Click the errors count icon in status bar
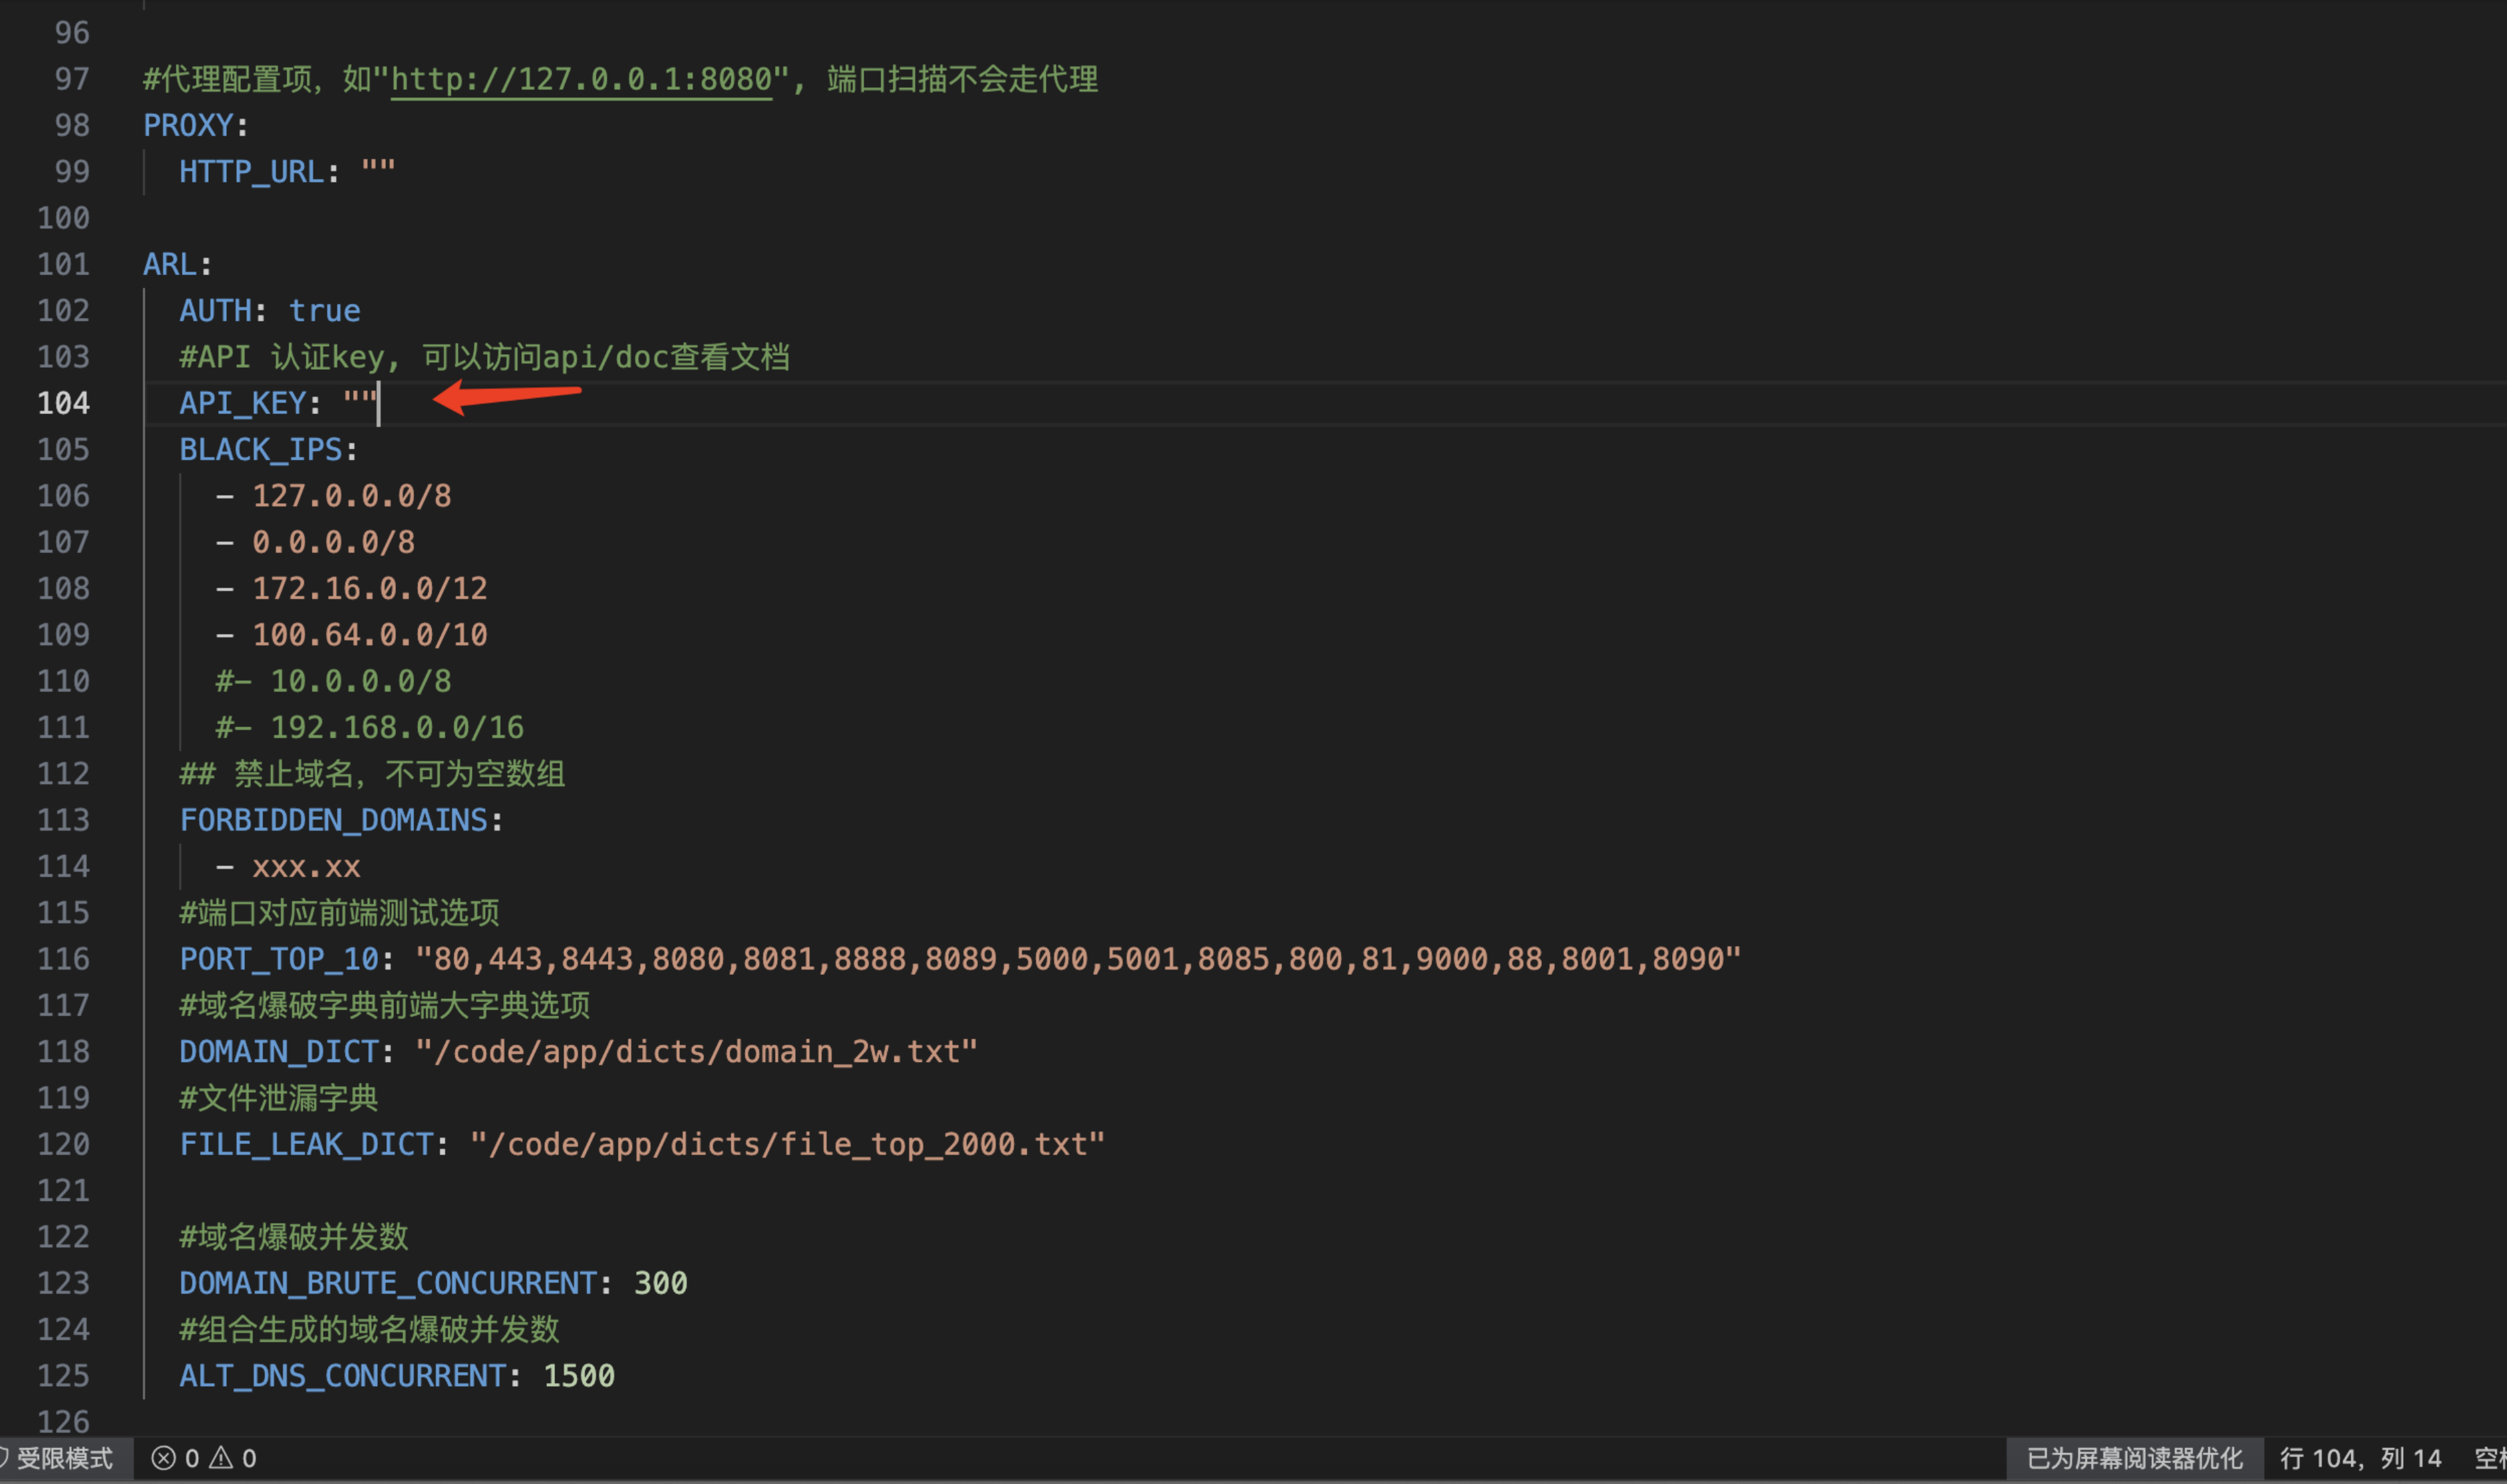Viewport: 2507px width, 1484px height. point(163,1458)
